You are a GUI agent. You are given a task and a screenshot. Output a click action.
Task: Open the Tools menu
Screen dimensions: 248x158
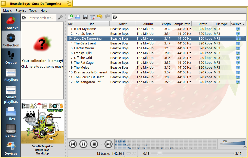pos(33,10)
